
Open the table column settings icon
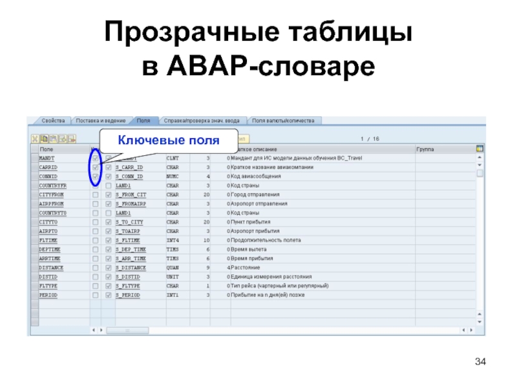pyautogui.click(x=480, y=148)
